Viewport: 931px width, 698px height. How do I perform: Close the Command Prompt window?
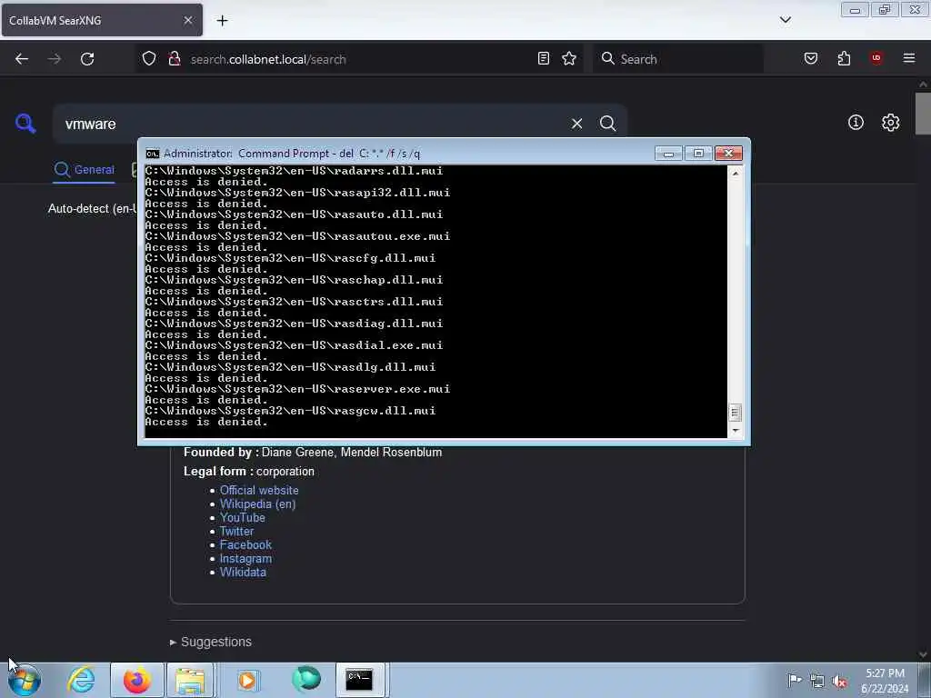coord(728,154)
